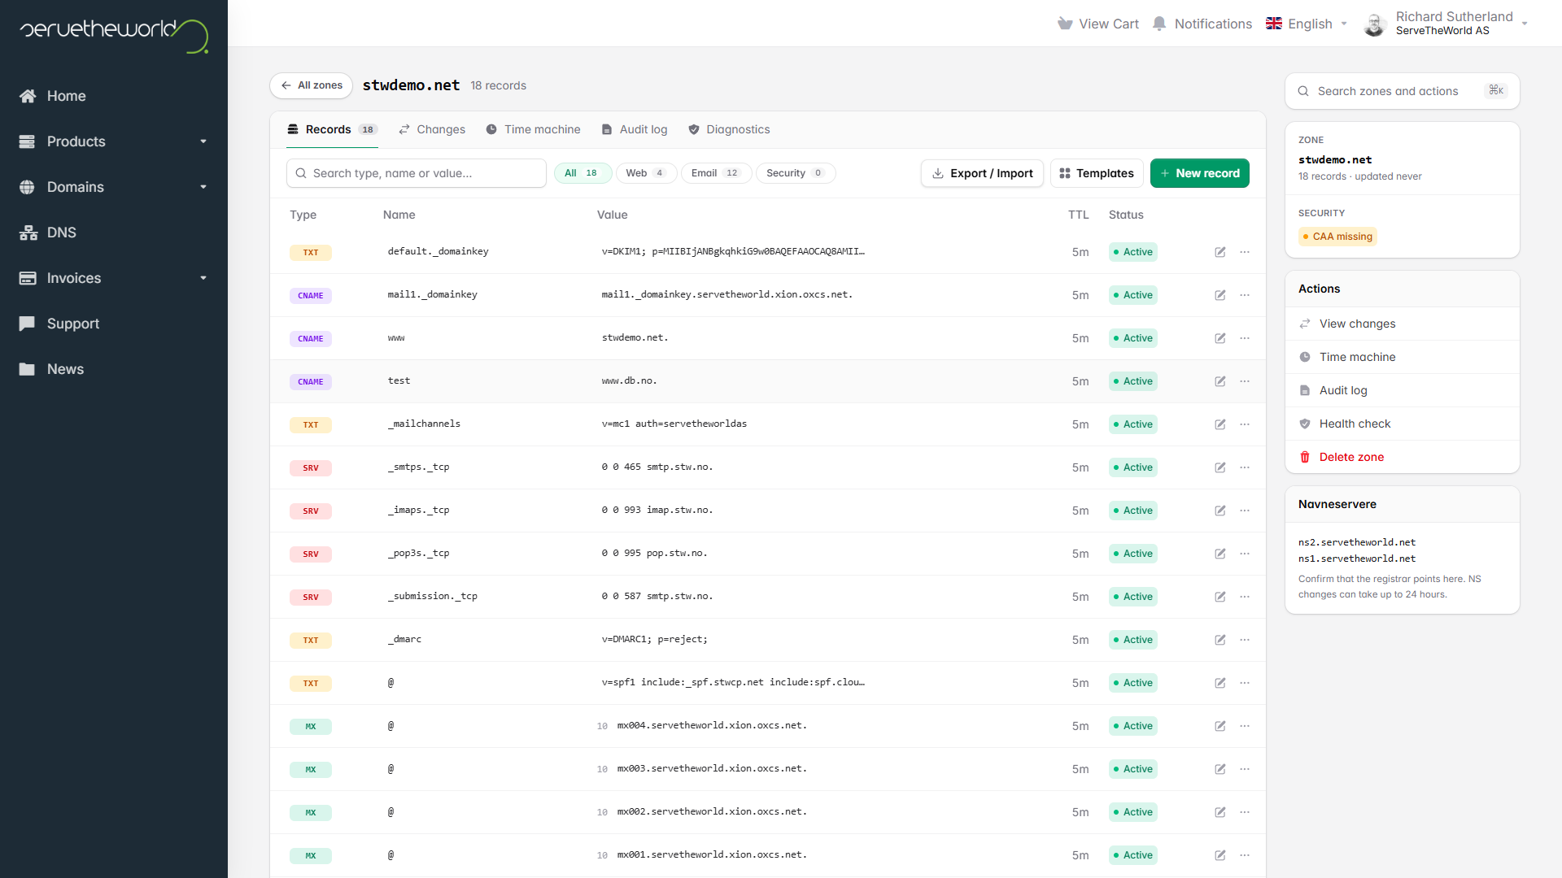Viewport: 1562px width, 878px height.
Task: Open the Richard Sutherland account menu
Action: [1446, 24]
